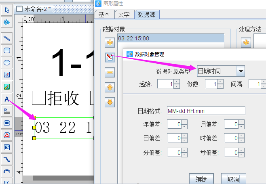Click the 间隔 value field

[255, 84]
